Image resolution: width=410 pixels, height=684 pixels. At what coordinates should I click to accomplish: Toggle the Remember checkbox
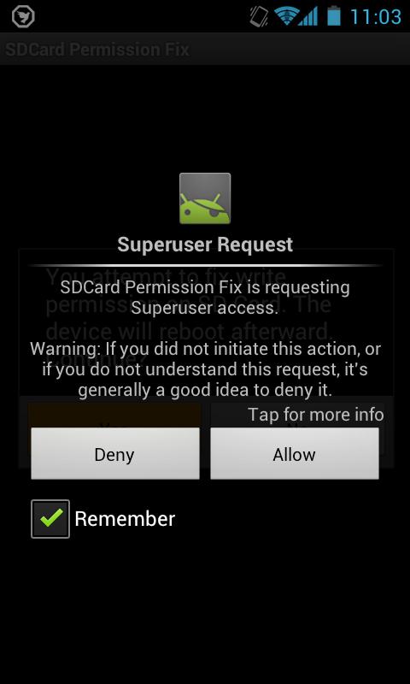pos(50,519)
